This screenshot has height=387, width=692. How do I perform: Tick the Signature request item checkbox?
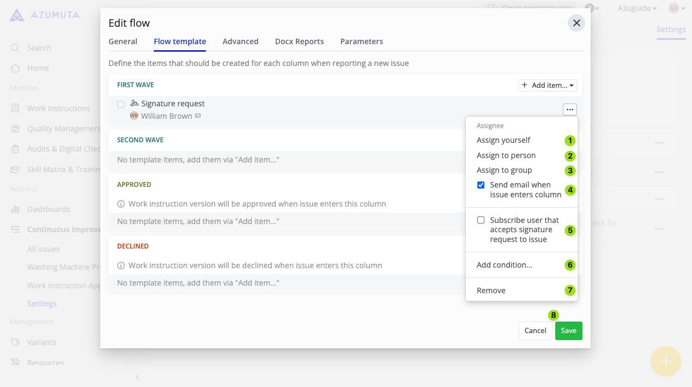pyautogui.click(x=121, y=104)
